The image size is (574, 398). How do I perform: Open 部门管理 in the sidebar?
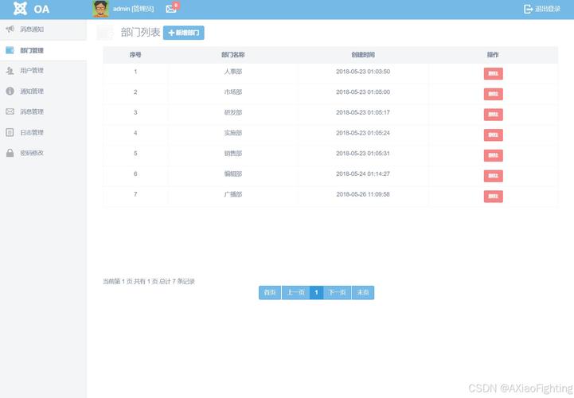click(32, 50)
